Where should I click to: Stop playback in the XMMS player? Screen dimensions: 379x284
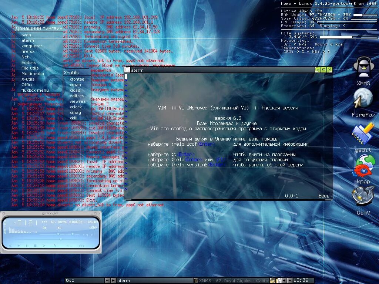(x=35, y=246)
